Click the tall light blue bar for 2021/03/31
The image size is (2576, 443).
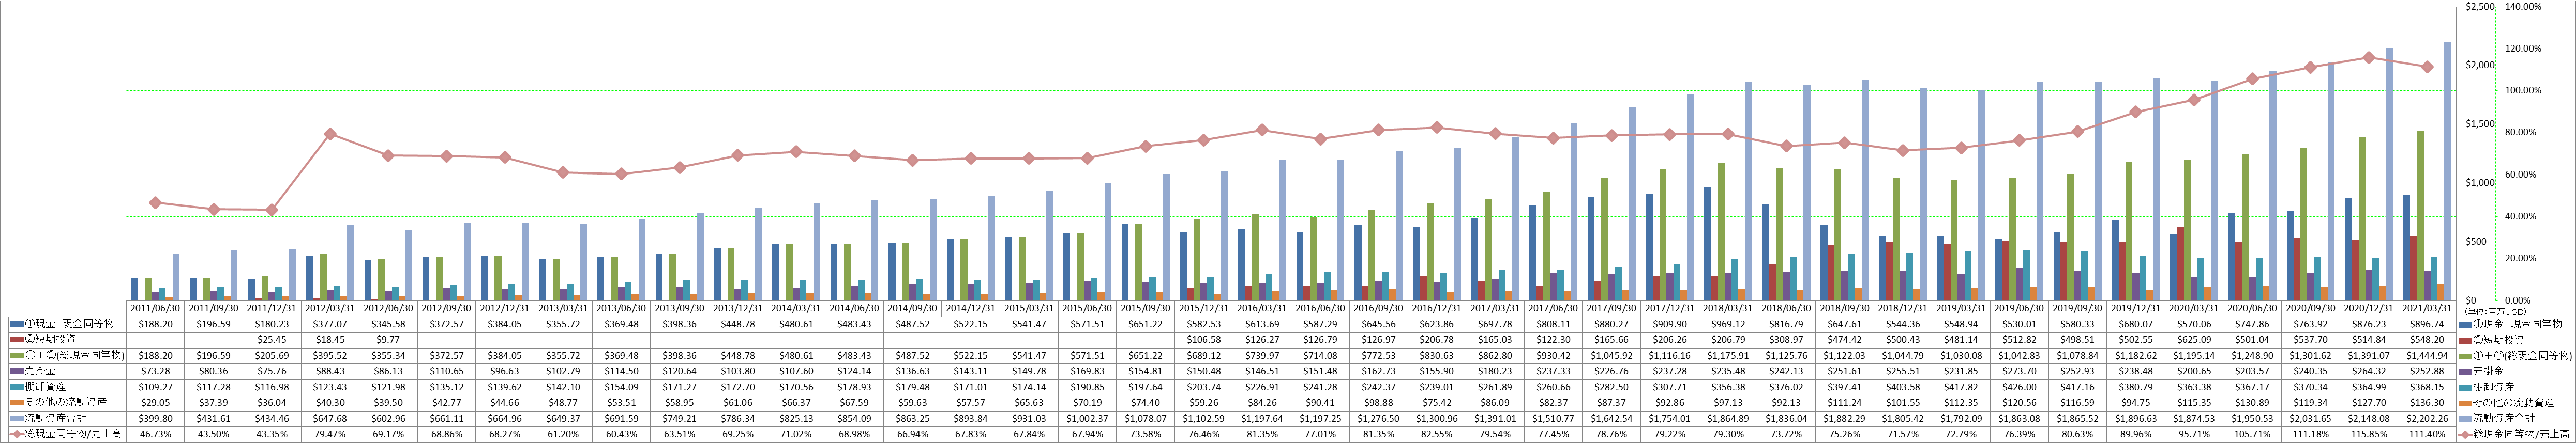click(2447, 170)
